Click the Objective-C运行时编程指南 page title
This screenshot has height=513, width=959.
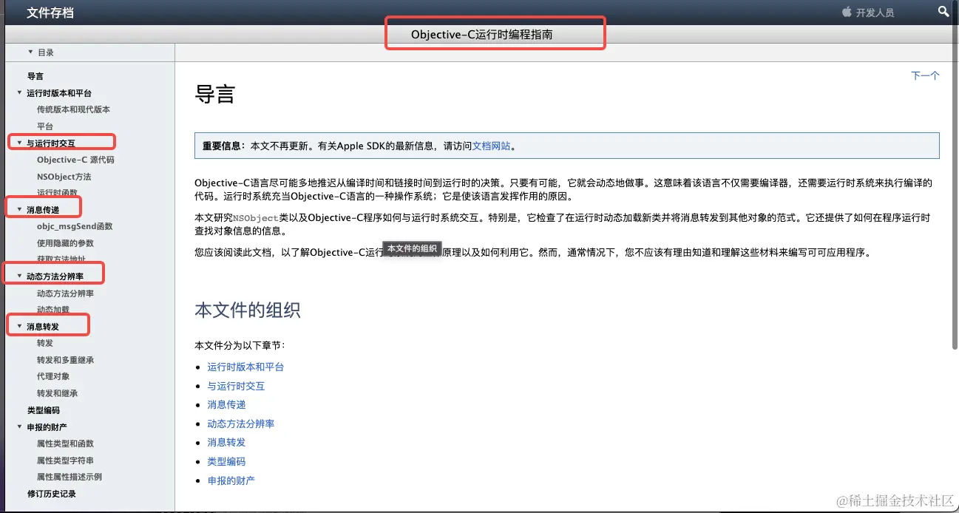coord(482,35)
